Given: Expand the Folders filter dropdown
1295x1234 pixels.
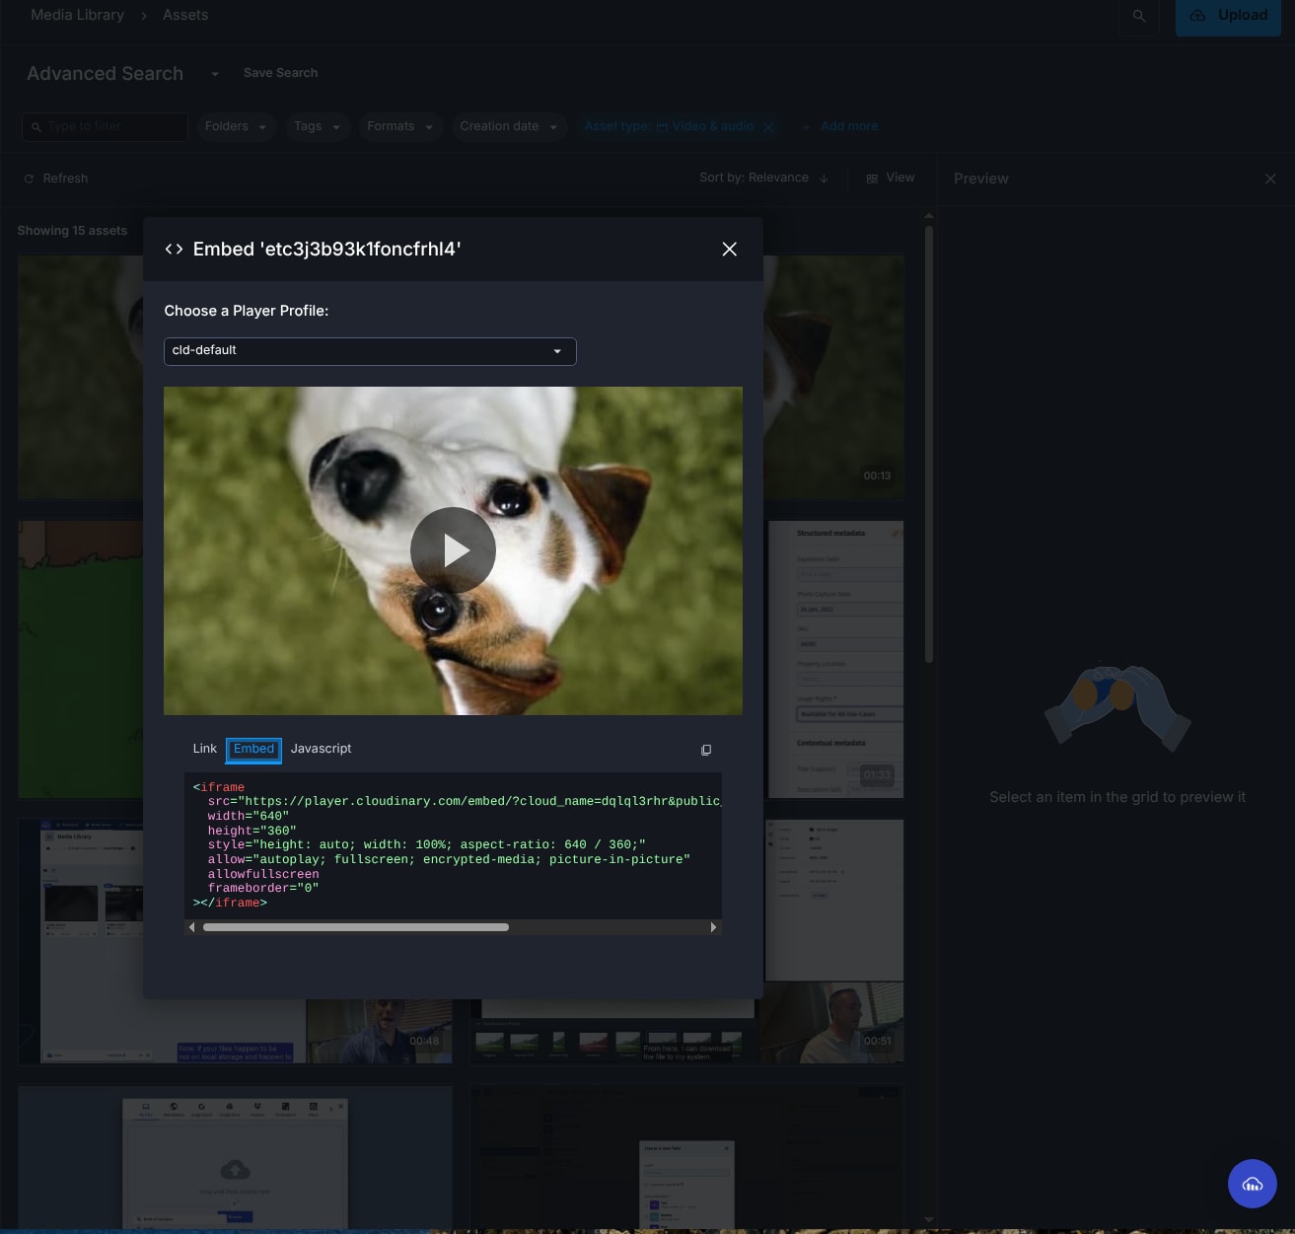Looking at the screenshot, I should click(x=236, y=126).
